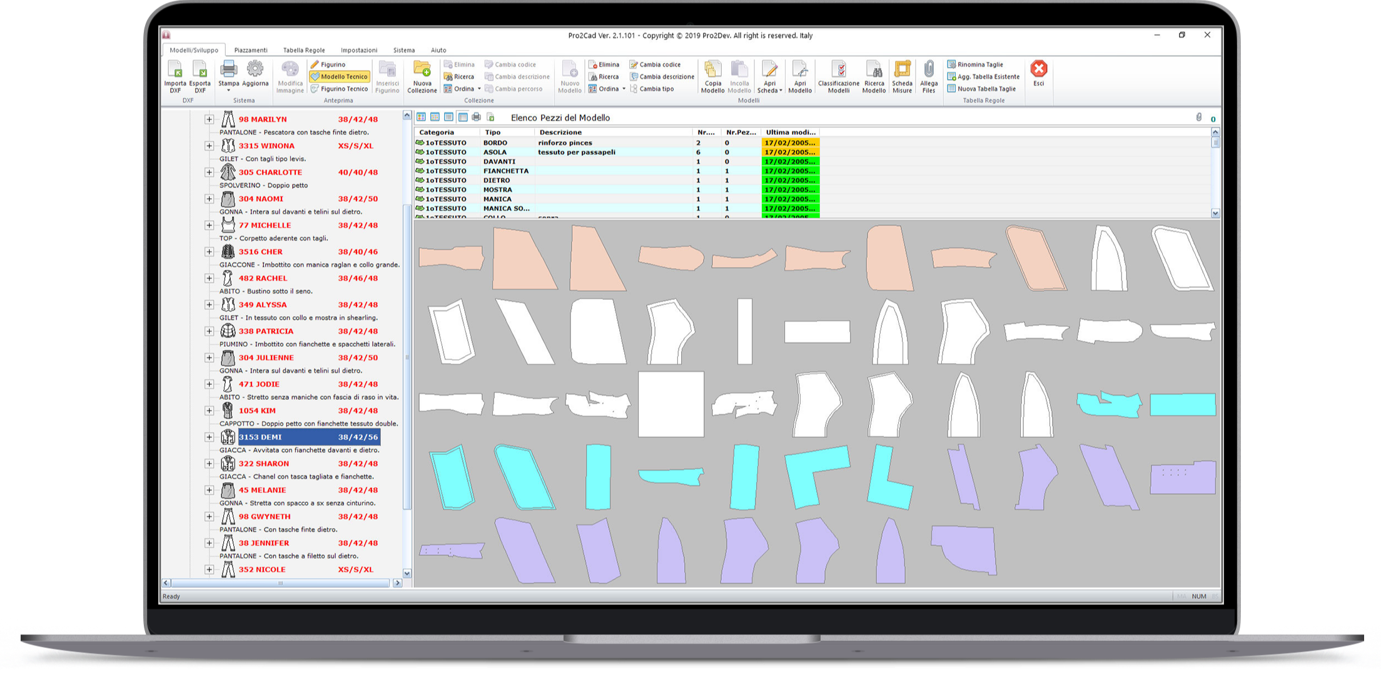This screenshot has width=1381, height=673.
Task: Click the Copia Modello icon
Action: tap(712, 69)
